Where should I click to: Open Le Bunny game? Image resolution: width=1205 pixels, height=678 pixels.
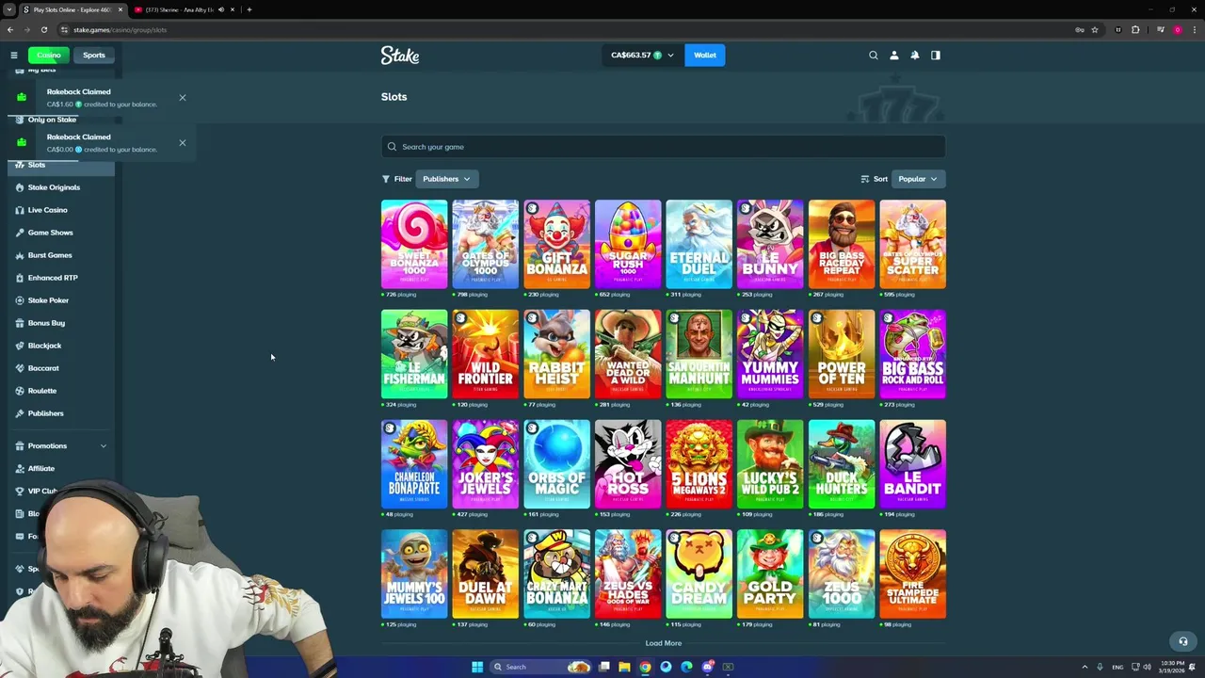(771, 244)
